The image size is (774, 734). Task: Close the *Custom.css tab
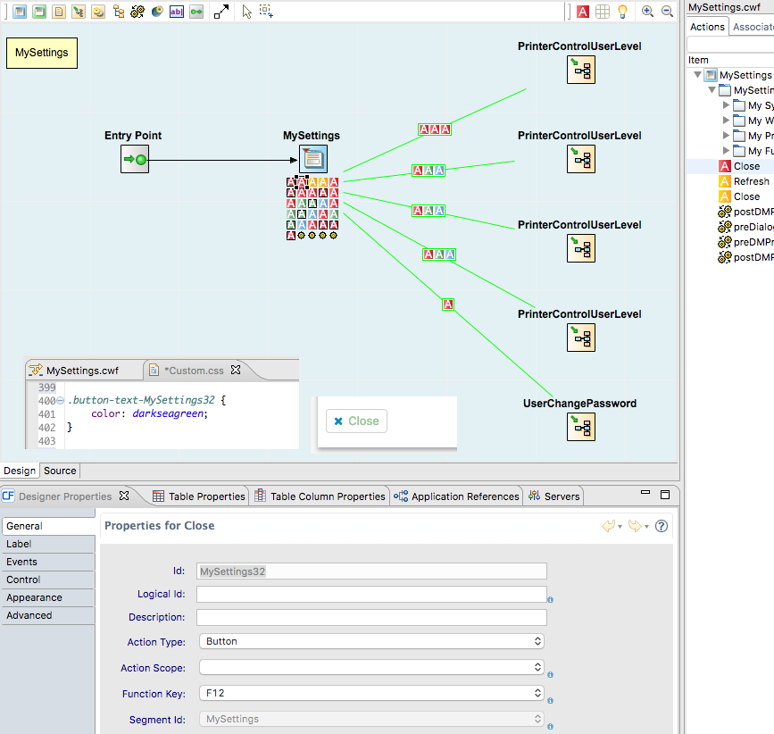pyautogui.click(x=236, y=370)
